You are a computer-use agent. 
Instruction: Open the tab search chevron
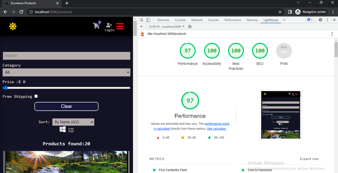click(x=298, y=3)
